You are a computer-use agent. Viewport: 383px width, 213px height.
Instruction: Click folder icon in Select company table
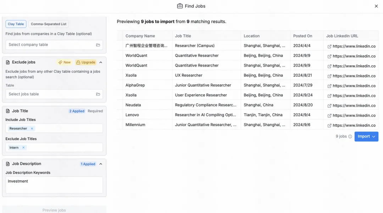pyautogui.click(x=98, y=45)
